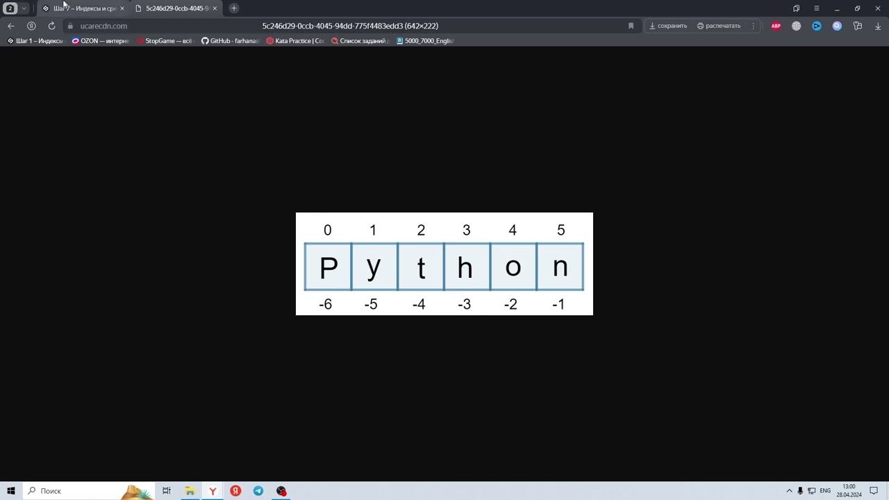Open more image actions menu
Image resolution: width=889 pixels, height=500 pixels.
point(753,26)
